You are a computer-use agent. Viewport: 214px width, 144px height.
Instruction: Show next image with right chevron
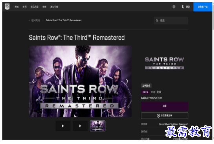[127, 81]
